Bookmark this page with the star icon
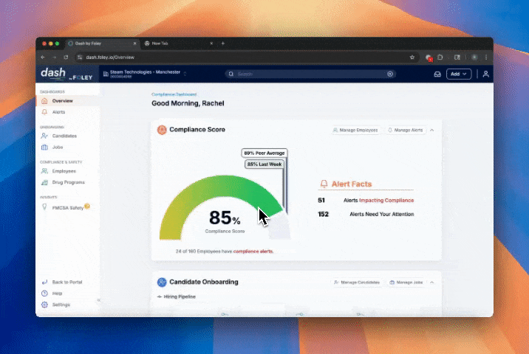This screenshot has width=529, height=354. tap(412, 57)
